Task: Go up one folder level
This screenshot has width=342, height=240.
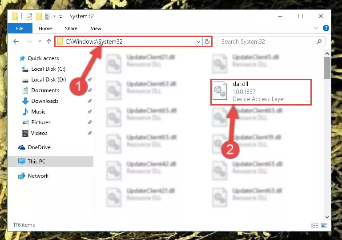Action: click(x=49, y=41)
